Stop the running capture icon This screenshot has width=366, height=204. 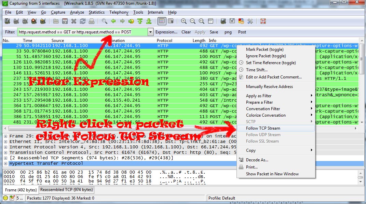(34, 21)
